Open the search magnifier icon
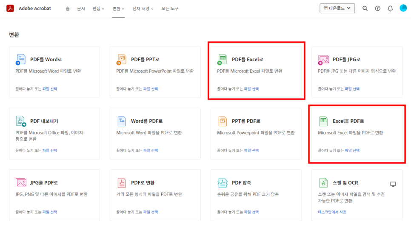This screenshot has height=239, width=411. [365, 9]
